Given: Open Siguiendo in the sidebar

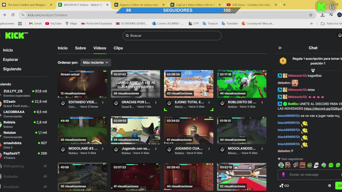Looking at the screenshot, I should coord(12,69).
